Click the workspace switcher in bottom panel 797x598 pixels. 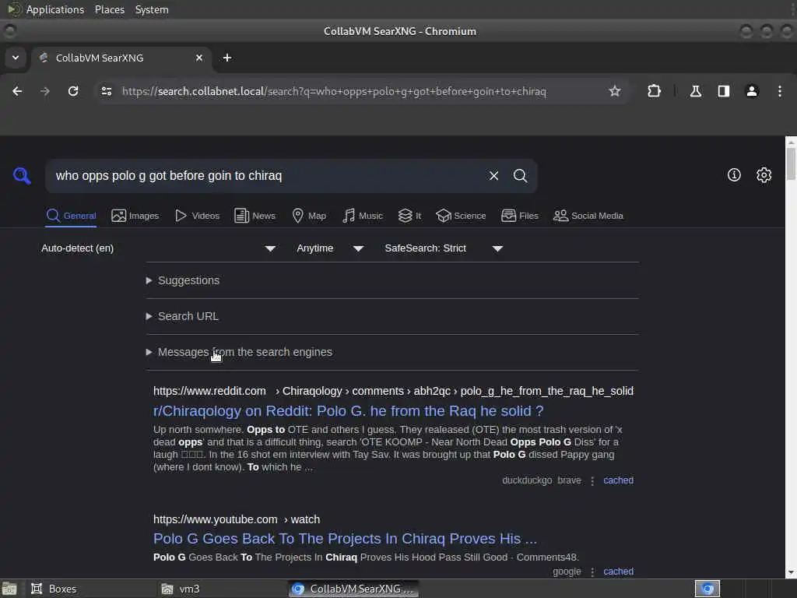pyautogui.click(x=707, y=589)
